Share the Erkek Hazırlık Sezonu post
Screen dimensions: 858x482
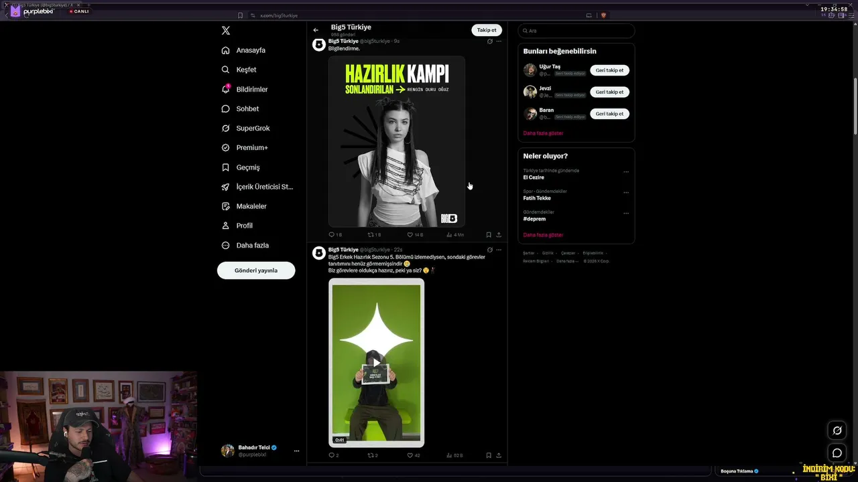click(499, 455)
